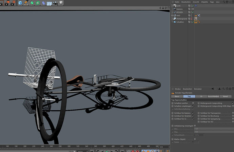
Task: Open the Deformer blue capsule icon
Action: [43, 3]
